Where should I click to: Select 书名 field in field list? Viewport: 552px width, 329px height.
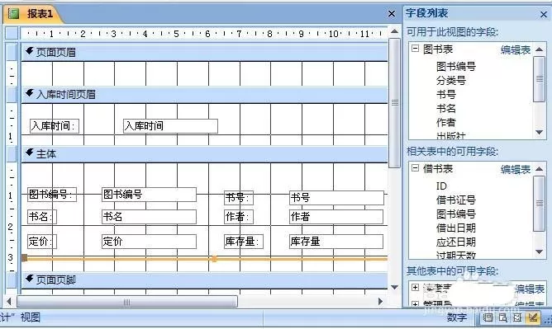(x=446, y=108)
